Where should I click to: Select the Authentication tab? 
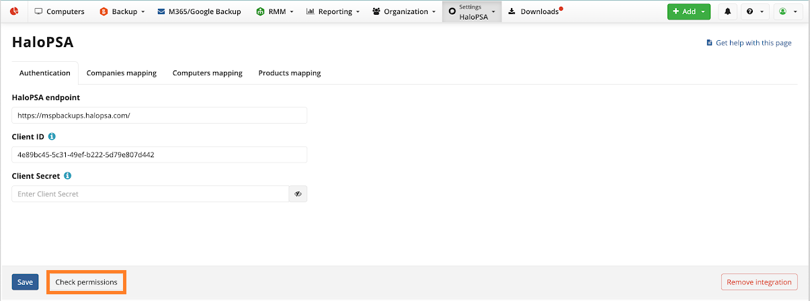click(45, 73)
